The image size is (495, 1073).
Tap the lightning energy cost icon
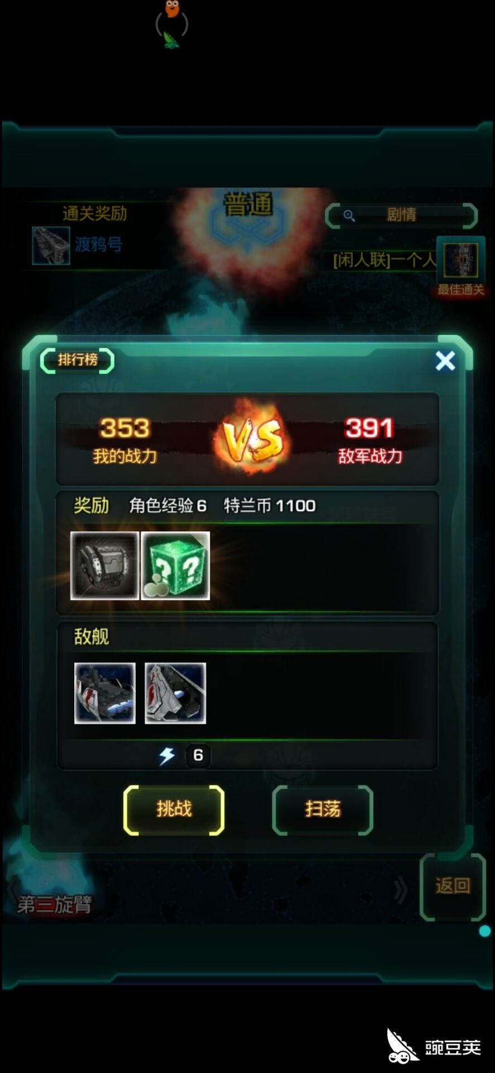[x=167, y=756]
